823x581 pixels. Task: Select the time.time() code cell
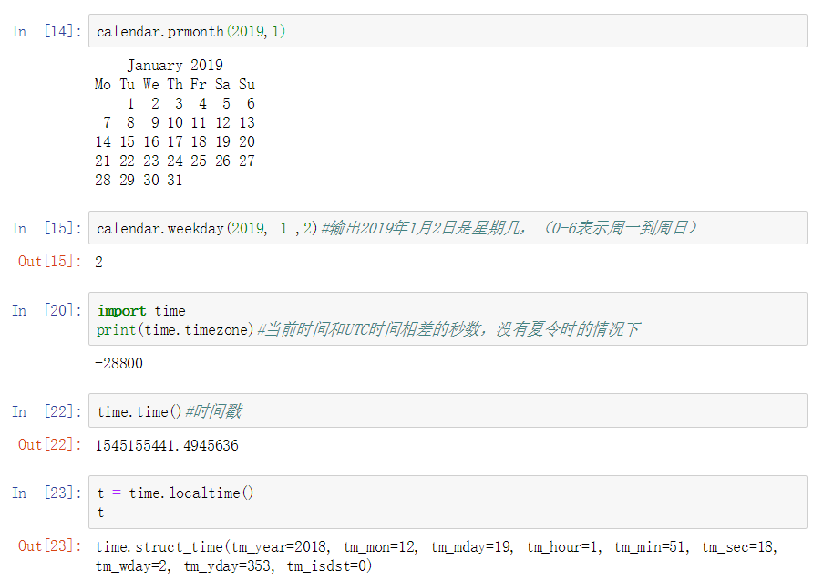coord(447,411)
